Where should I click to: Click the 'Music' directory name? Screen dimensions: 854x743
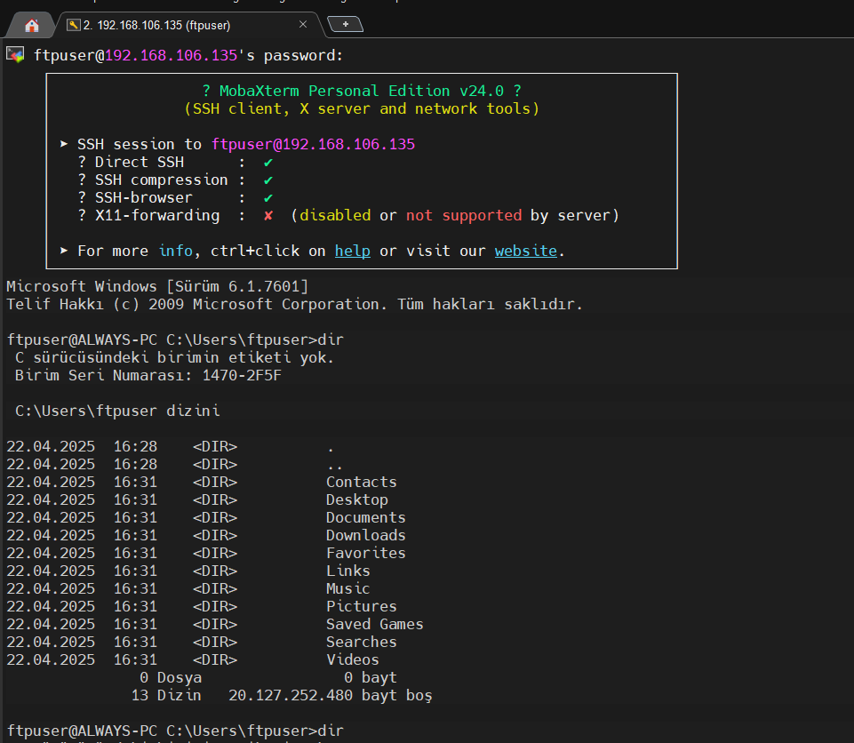pyautogui.click(x=348, y=589)
